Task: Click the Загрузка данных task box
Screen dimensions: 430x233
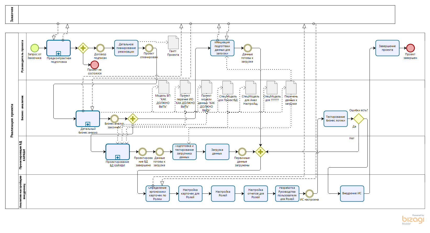Action: pos(217,152)
